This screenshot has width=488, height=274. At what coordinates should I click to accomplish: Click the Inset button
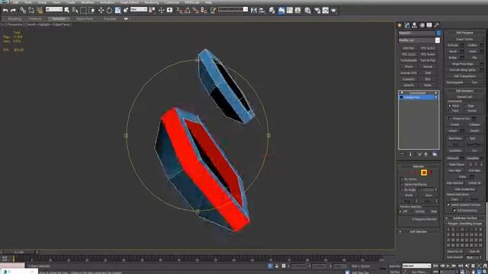[x=473, y=52]
